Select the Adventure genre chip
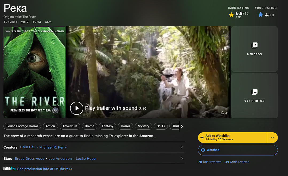Viewport: 288px width, 176px height. [x=70, y=126]
